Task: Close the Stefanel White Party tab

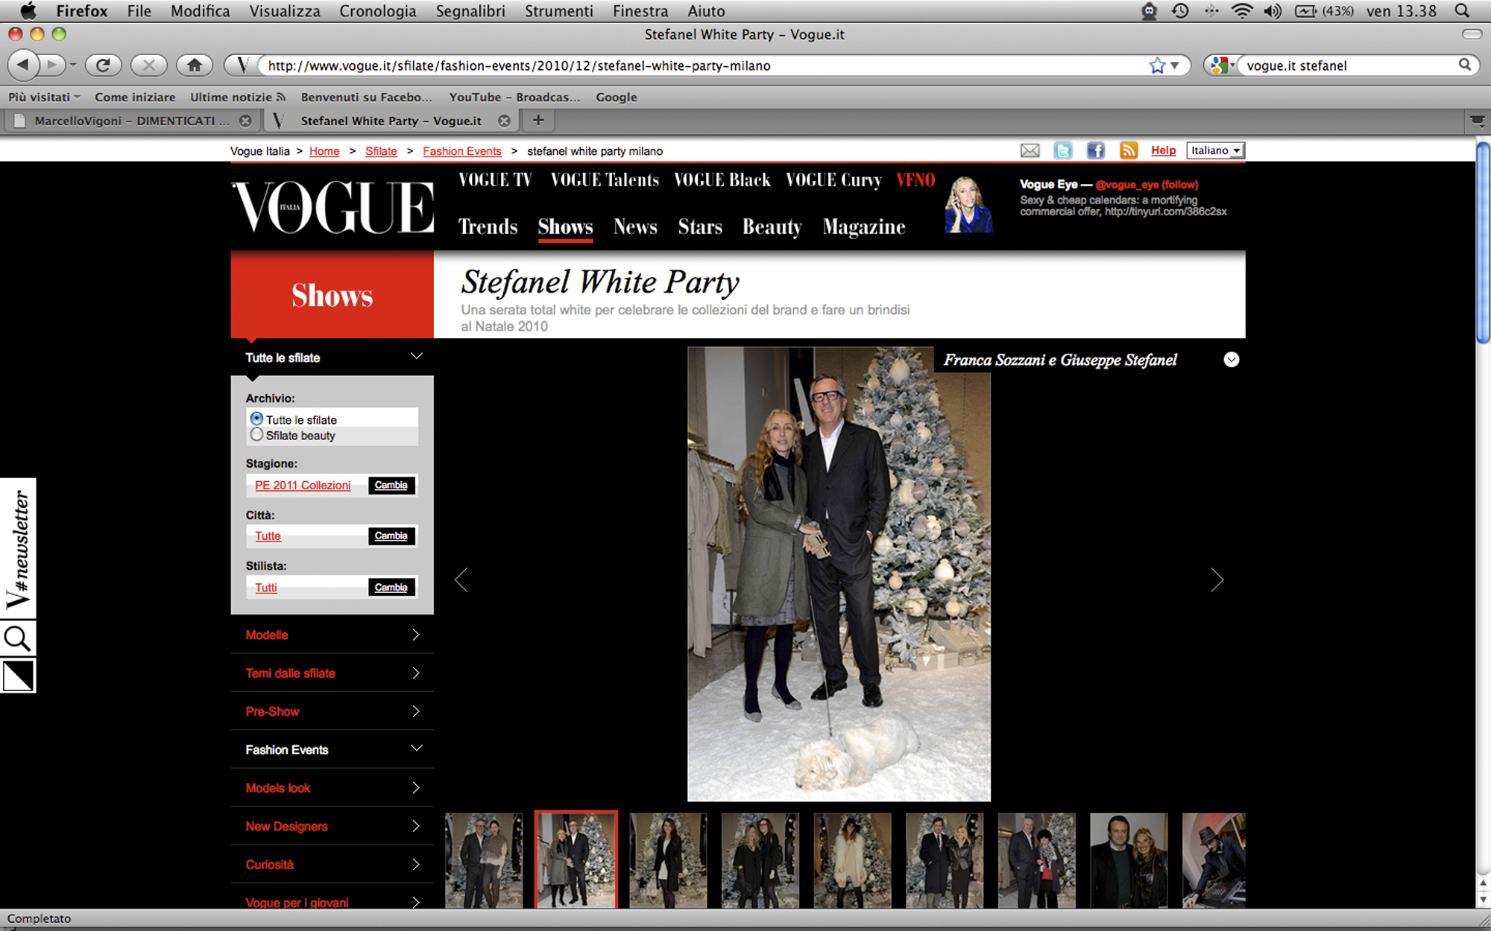Action: pyautogui.click(x=504, y=121)
